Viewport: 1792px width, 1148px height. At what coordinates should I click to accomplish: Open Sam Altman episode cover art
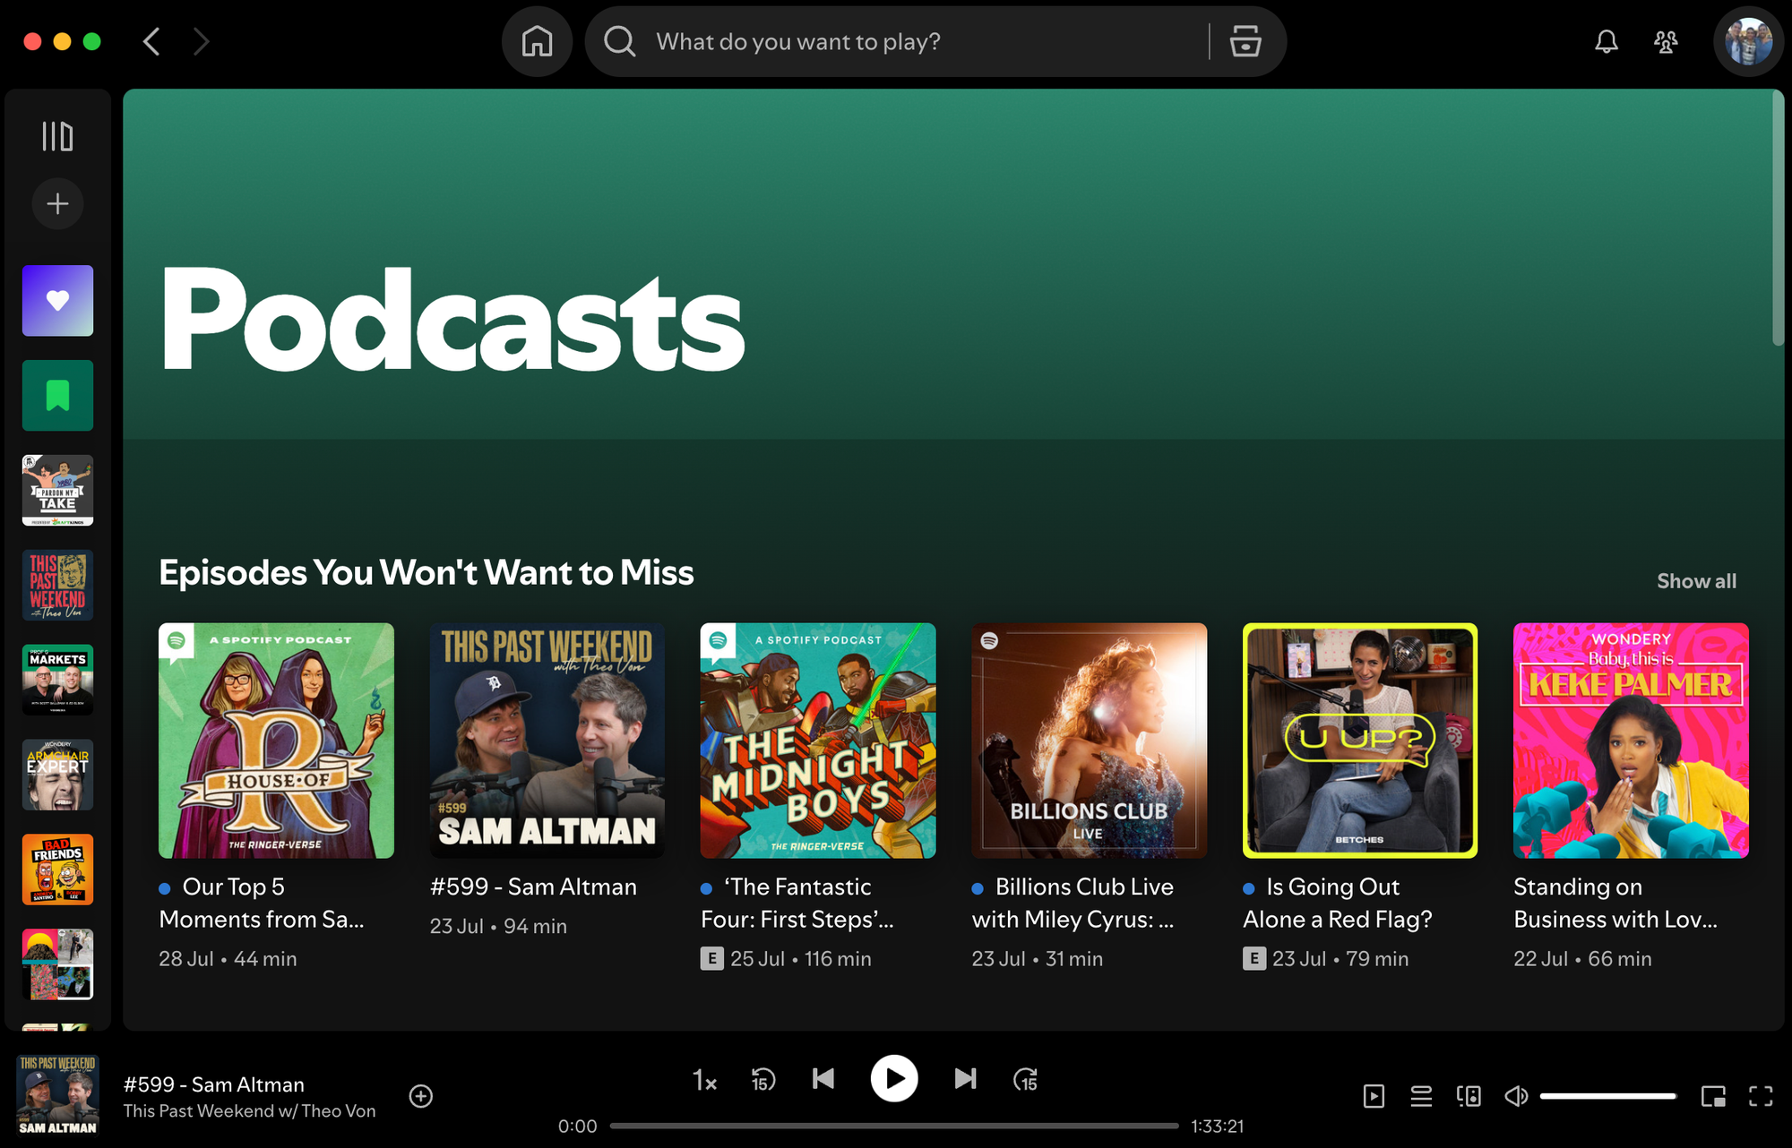click(547, 741)
